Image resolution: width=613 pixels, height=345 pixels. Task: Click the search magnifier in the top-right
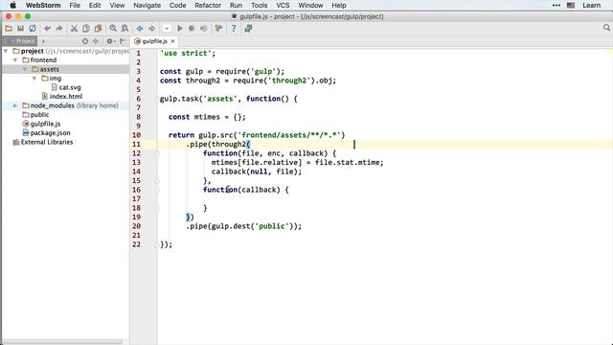[x=606, y=28]
